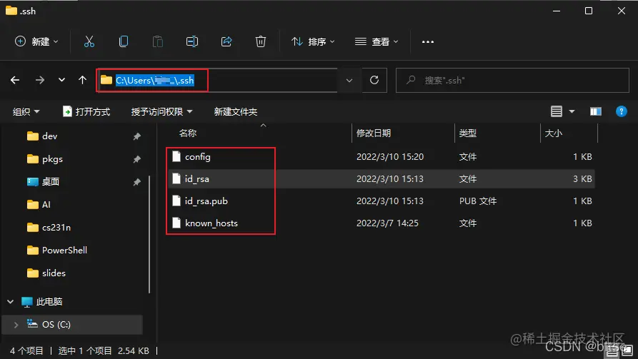Switch to details view in status bar
Image resolution: width=638 pixels, height=359 pixels.
(x=612, y=351)
